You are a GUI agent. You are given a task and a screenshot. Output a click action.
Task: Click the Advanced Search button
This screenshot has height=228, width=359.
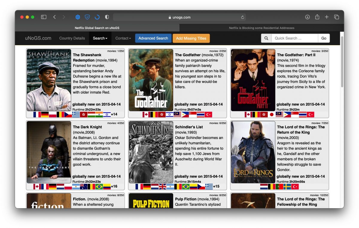[153, 38]
